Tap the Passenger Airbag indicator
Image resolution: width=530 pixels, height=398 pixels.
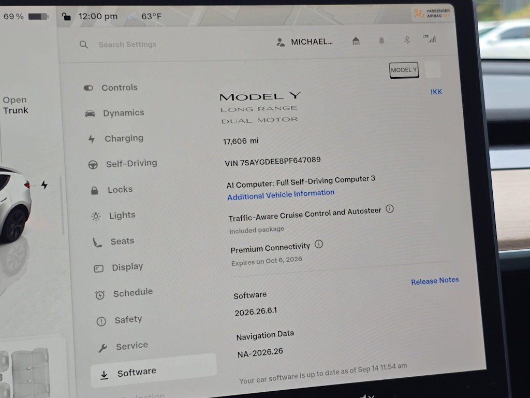tap(432, 13)
